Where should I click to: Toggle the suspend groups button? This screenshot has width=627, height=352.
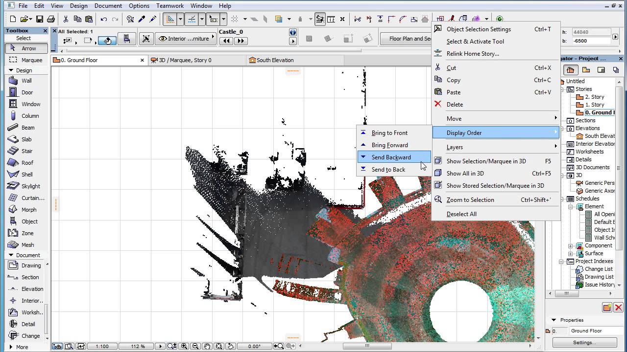320,19
